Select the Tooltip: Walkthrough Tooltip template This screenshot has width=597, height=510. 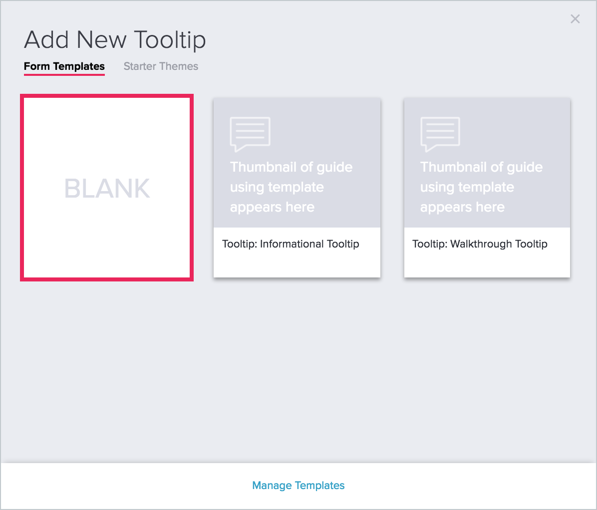click(x=487, y=187)
